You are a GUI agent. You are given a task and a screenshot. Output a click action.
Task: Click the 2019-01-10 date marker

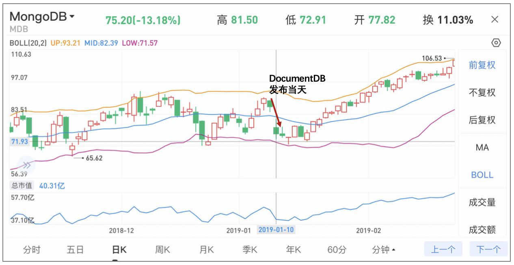[x=276, y=230]
